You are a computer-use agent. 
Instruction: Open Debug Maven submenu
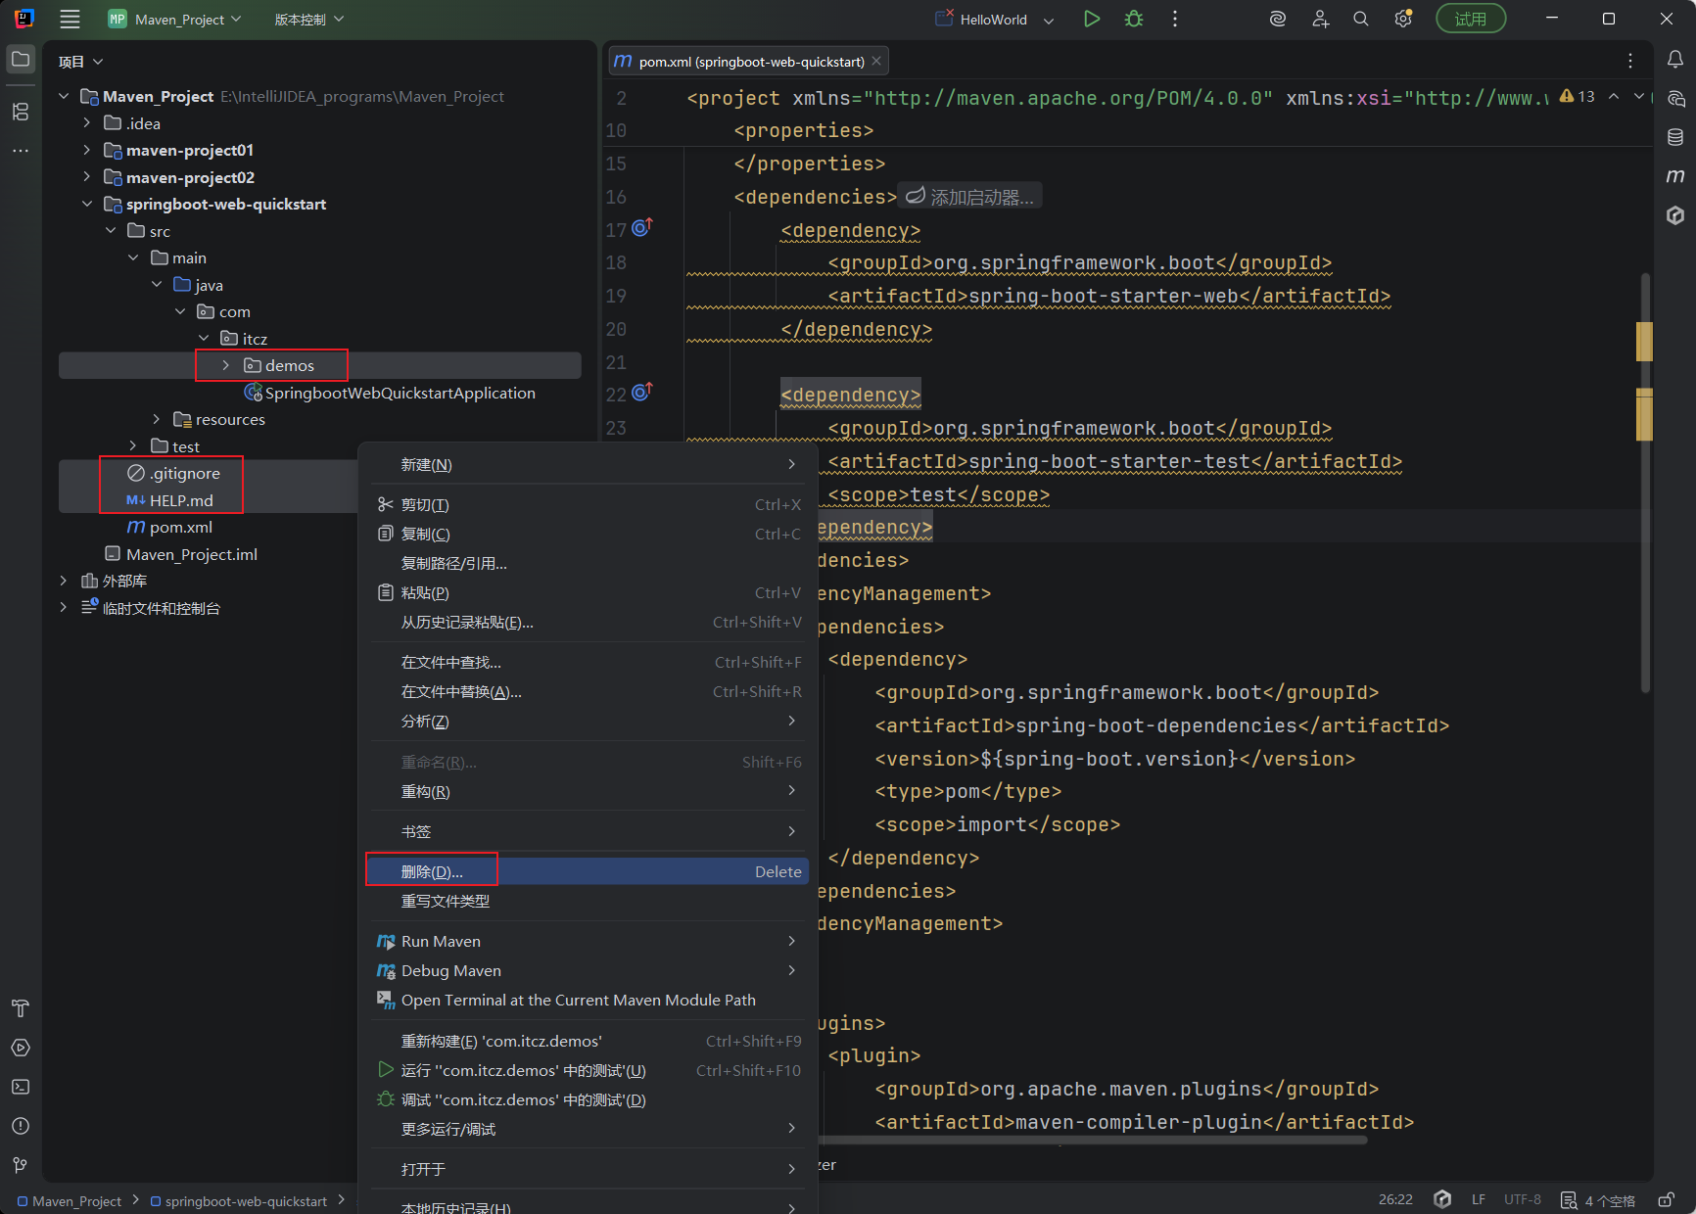[588, 970]
